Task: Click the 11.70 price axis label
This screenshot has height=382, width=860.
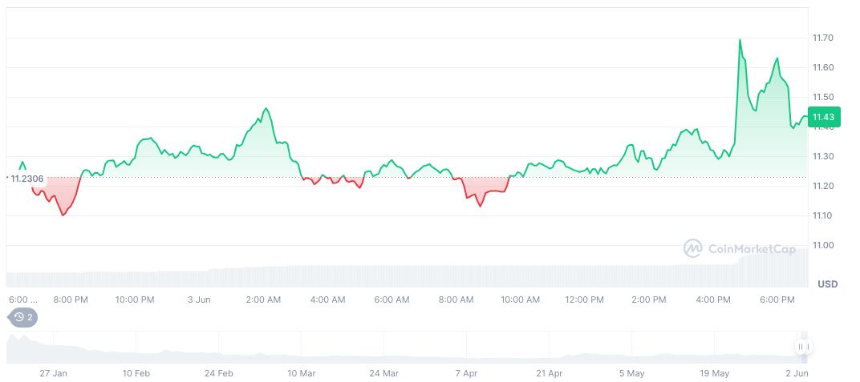Action: pos(823,38)
